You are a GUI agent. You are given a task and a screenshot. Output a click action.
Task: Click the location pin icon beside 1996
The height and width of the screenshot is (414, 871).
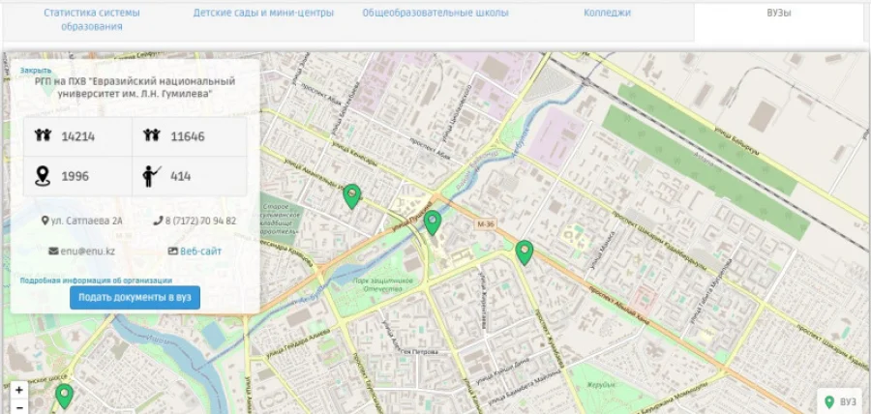click(x=43, y=176)
